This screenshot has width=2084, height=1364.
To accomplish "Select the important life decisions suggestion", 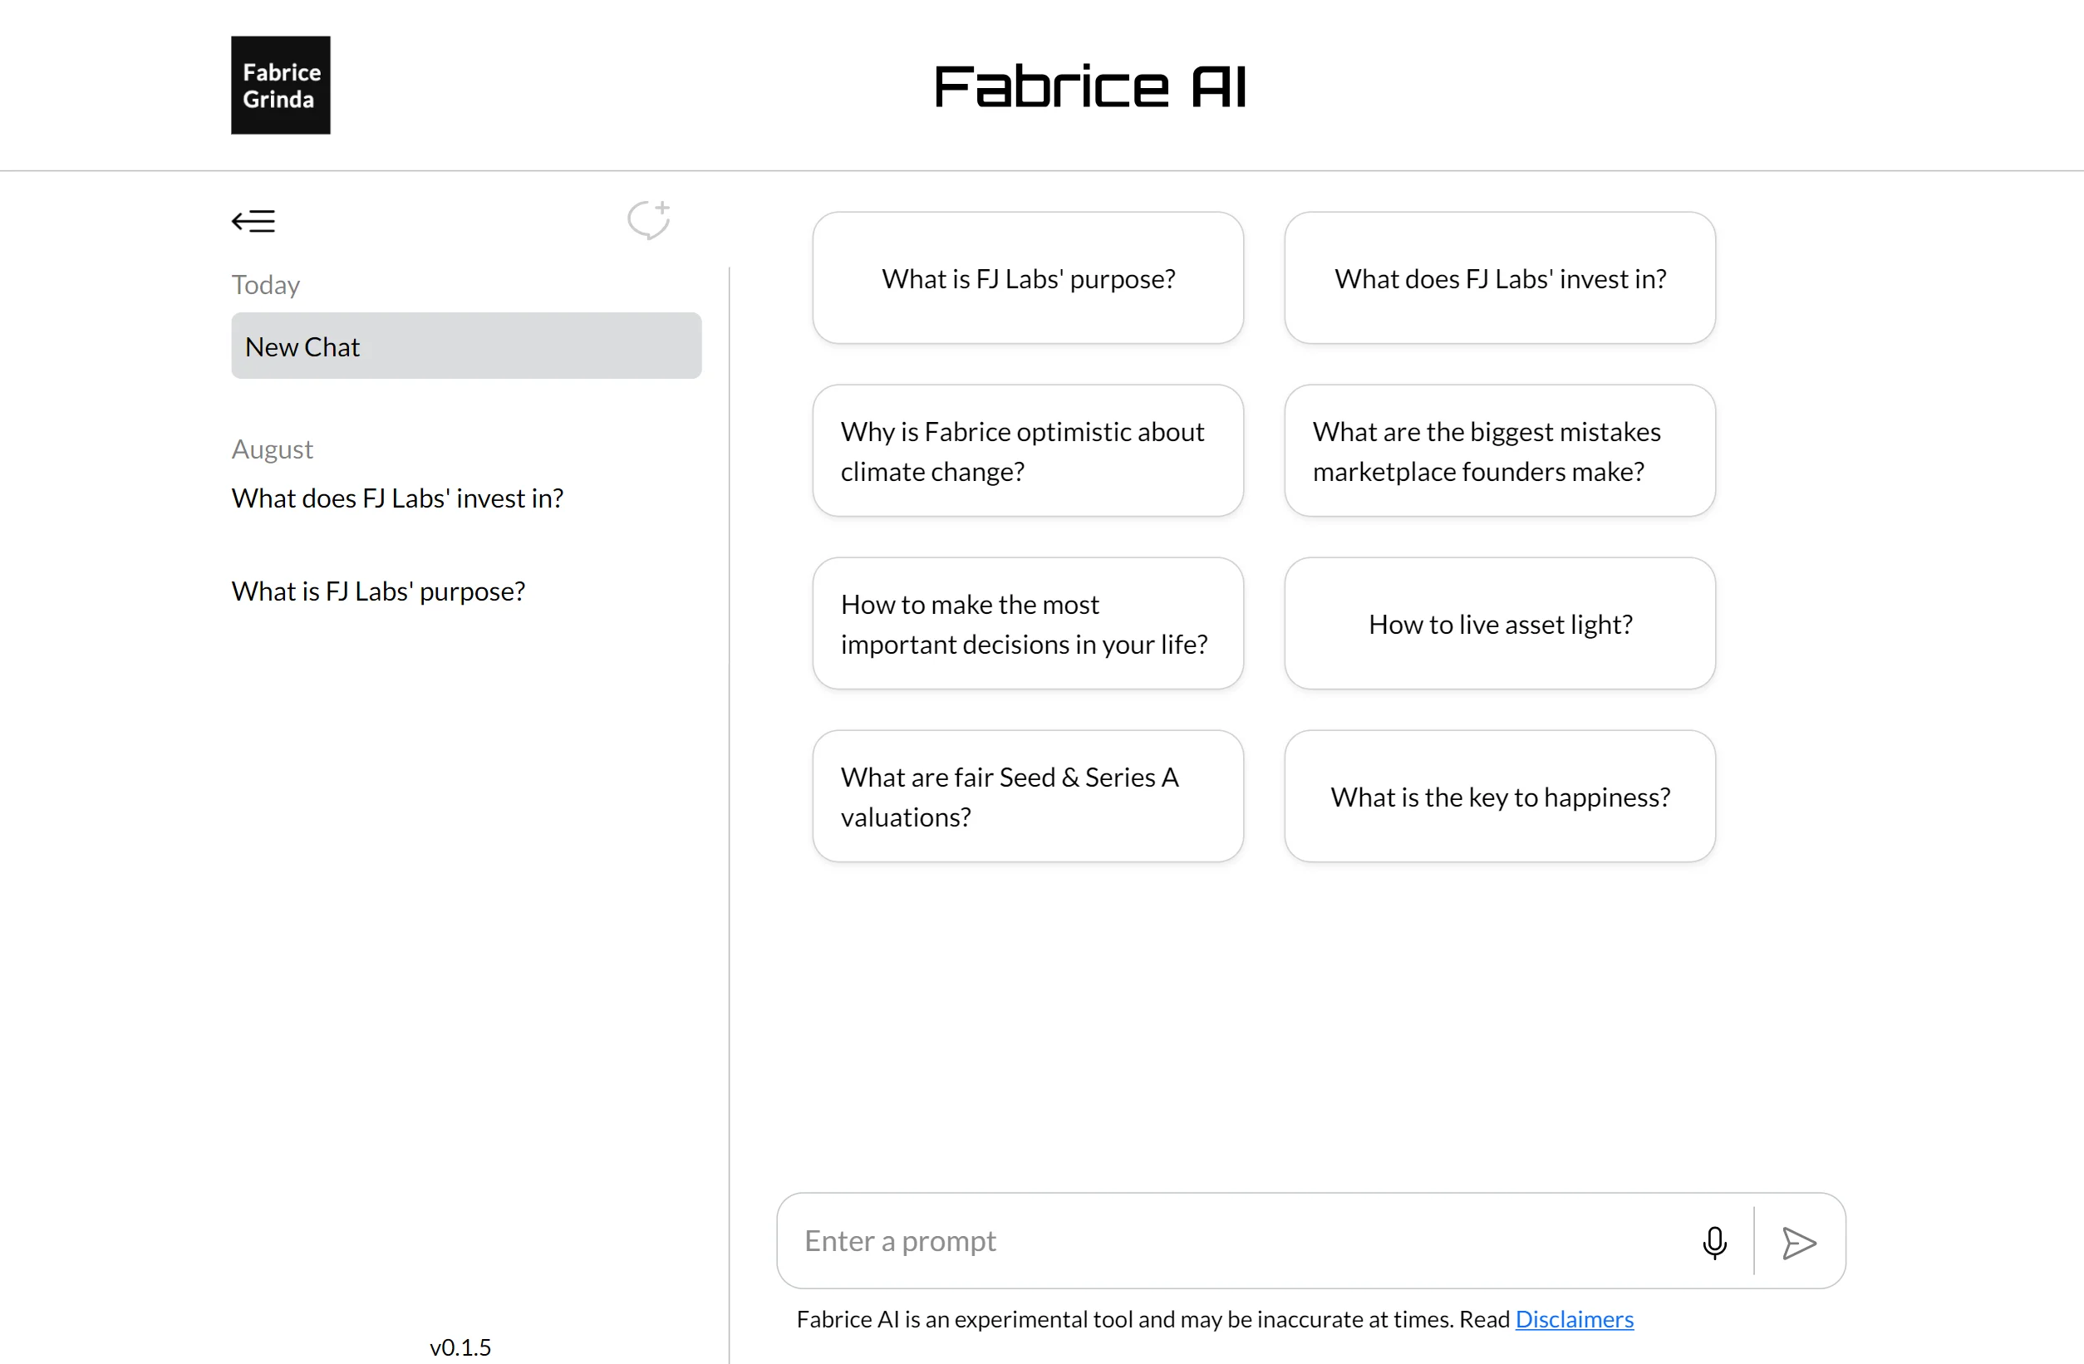I will [x=1028, y=623].
